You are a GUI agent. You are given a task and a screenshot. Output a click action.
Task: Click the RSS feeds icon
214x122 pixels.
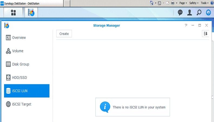(160, 3)
